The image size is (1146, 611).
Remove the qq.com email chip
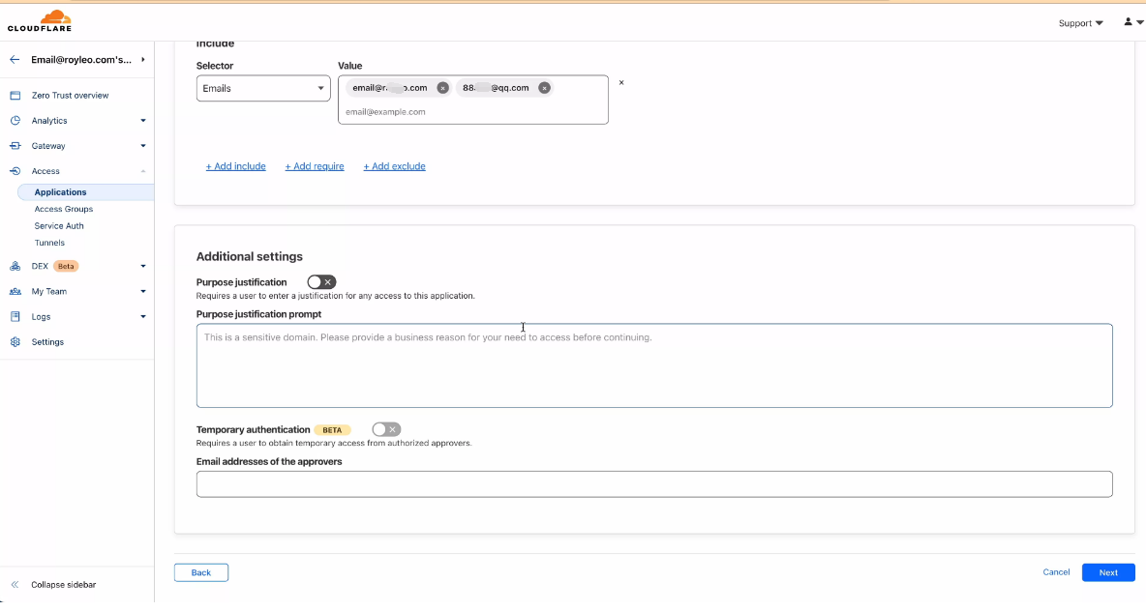point(545,88)
